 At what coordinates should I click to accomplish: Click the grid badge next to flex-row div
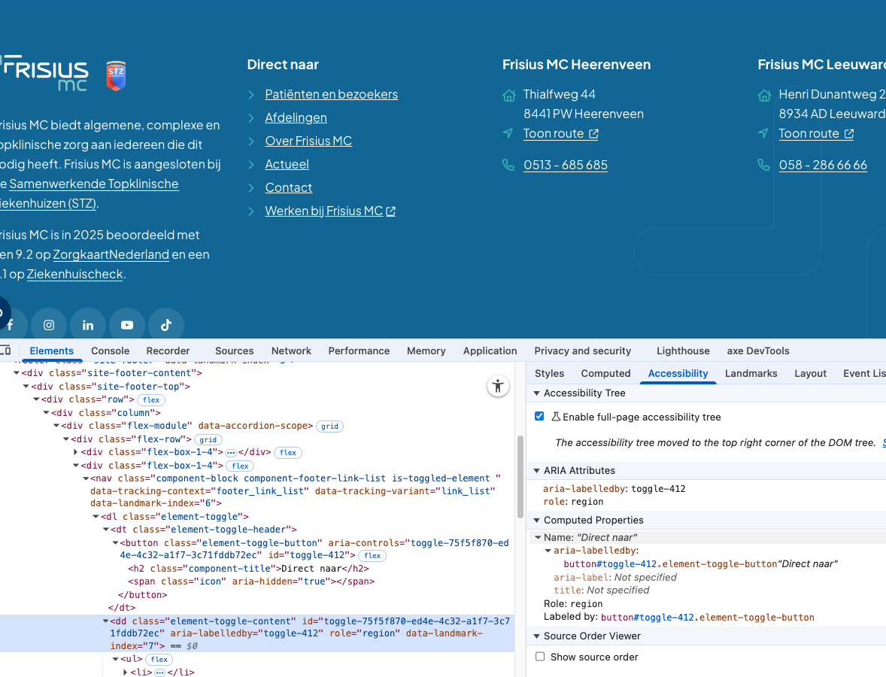pos(208,439)
